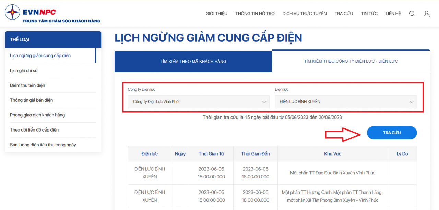Viewport: 439px width, 210px height.
Task: Switch to the TÌM KIẾM THEO MÃ KHÁCH HÀNG tab
Action: [x=193, y=61]
